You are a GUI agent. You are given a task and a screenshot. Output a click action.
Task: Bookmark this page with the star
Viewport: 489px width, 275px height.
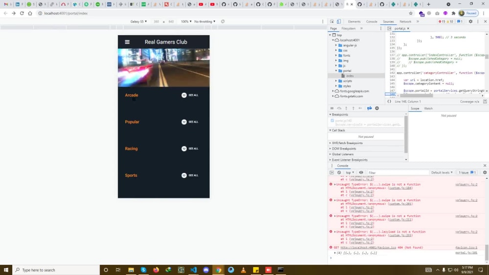[x=411, y=13]
